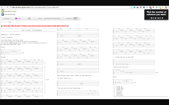
Task: Click the browser back arrow
Action: 2,7
